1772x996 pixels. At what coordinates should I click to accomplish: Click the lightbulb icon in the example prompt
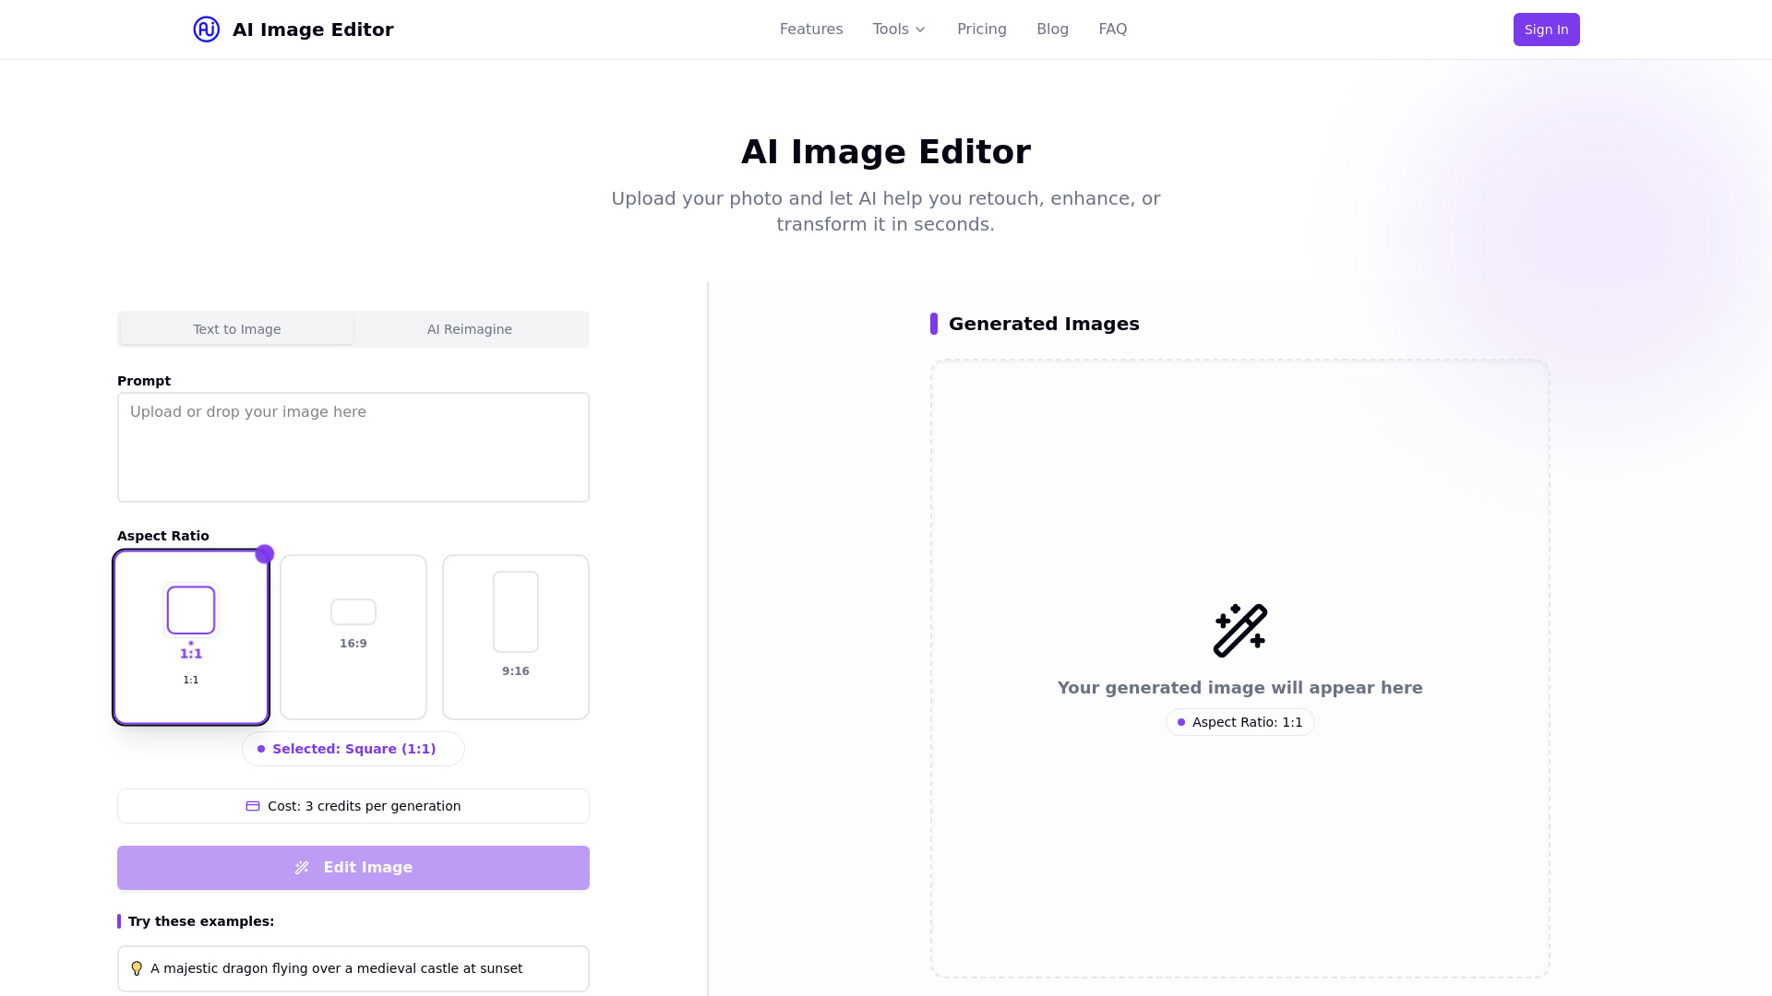tap(137, 968)
